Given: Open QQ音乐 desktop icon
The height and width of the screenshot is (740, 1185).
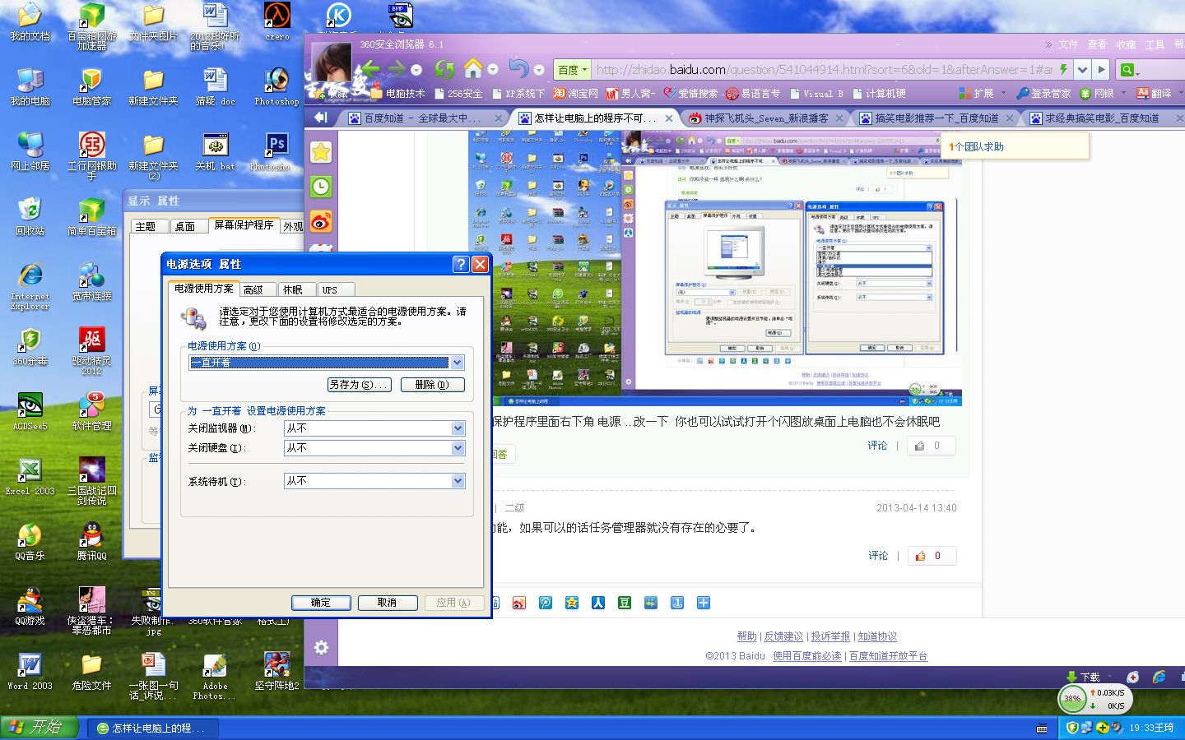Looking at the screenshot, I should click(x=30, y=540).
